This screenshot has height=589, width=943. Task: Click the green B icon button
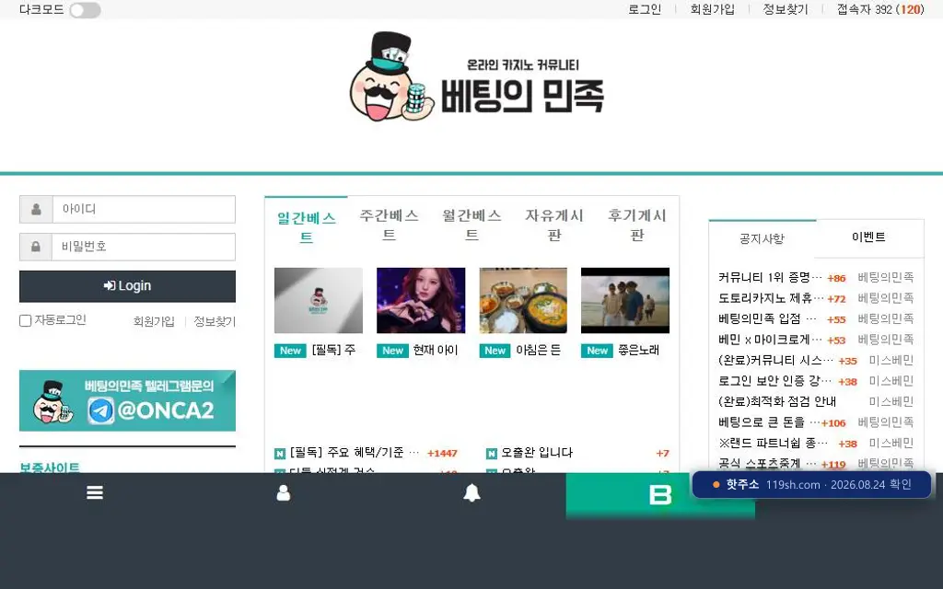[x=660, y=495]
